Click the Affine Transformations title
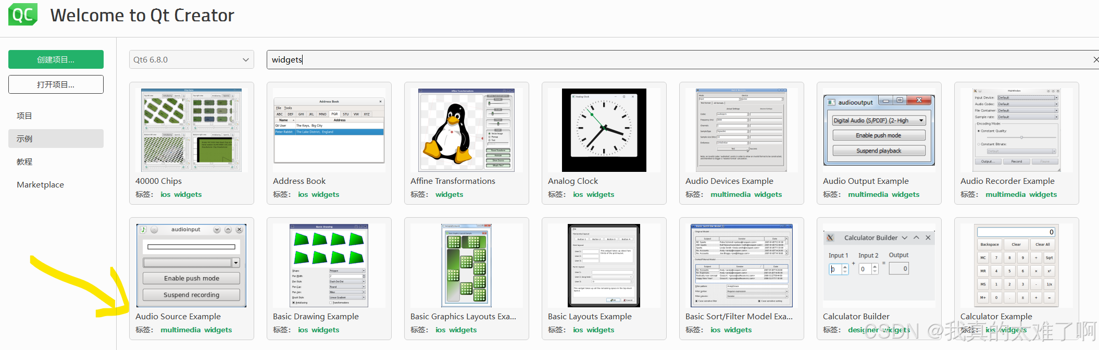This screenshot has width=1099, height=350. pos(453,181)
